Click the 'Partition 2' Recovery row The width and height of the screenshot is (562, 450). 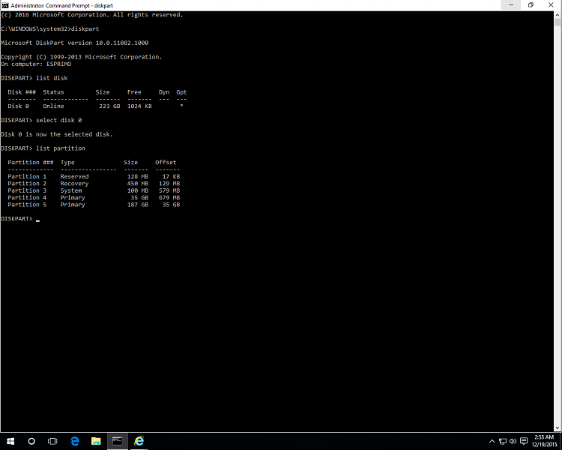click(94, 183)
